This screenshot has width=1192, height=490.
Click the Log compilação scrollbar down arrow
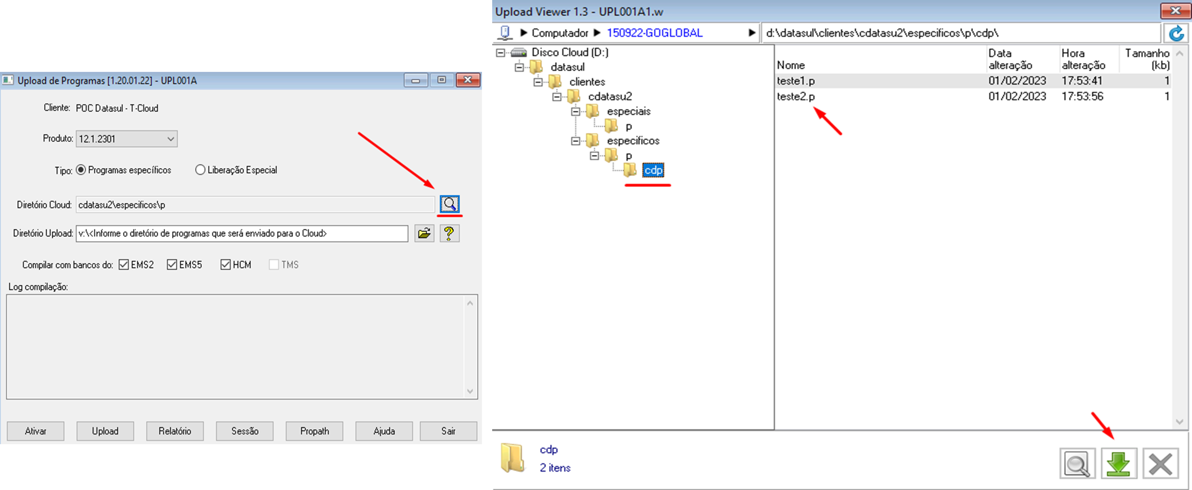point(470,391)
